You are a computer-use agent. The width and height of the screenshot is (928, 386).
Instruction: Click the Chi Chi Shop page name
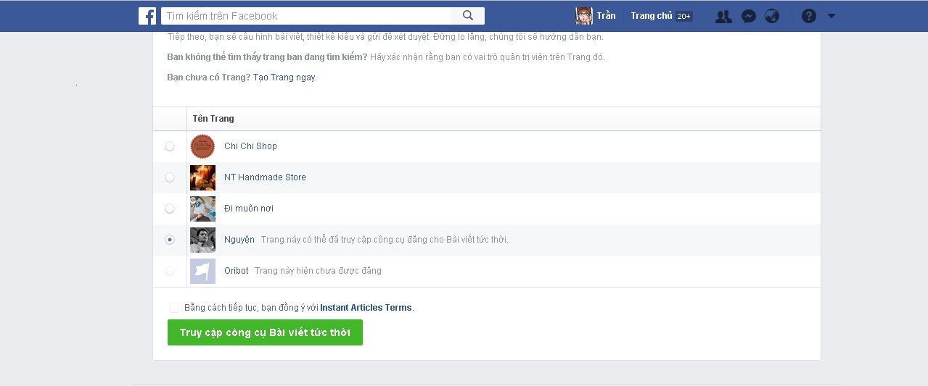(250, 146)
